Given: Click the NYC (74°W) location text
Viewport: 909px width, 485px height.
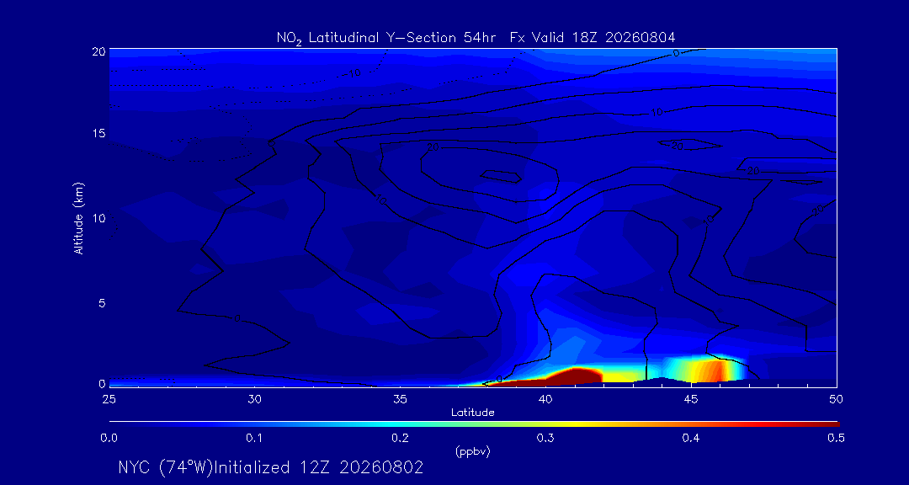Looking at the screenshot, I should point(167,467).
